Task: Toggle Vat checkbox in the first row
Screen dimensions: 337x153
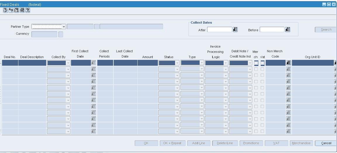Action: [x=262, y=63]
